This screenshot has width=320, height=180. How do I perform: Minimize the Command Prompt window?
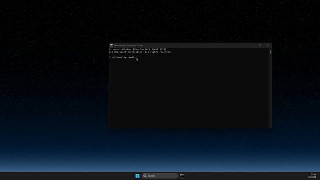(x=253, y=45)
